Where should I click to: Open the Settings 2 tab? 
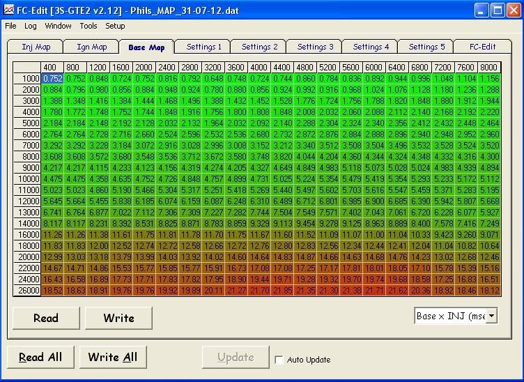click(259, 47)
